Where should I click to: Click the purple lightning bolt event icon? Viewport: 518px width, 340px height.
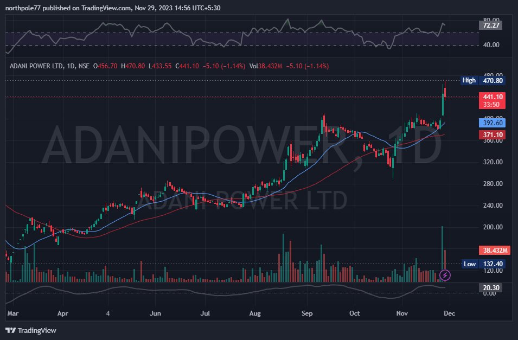coord(445,275)
